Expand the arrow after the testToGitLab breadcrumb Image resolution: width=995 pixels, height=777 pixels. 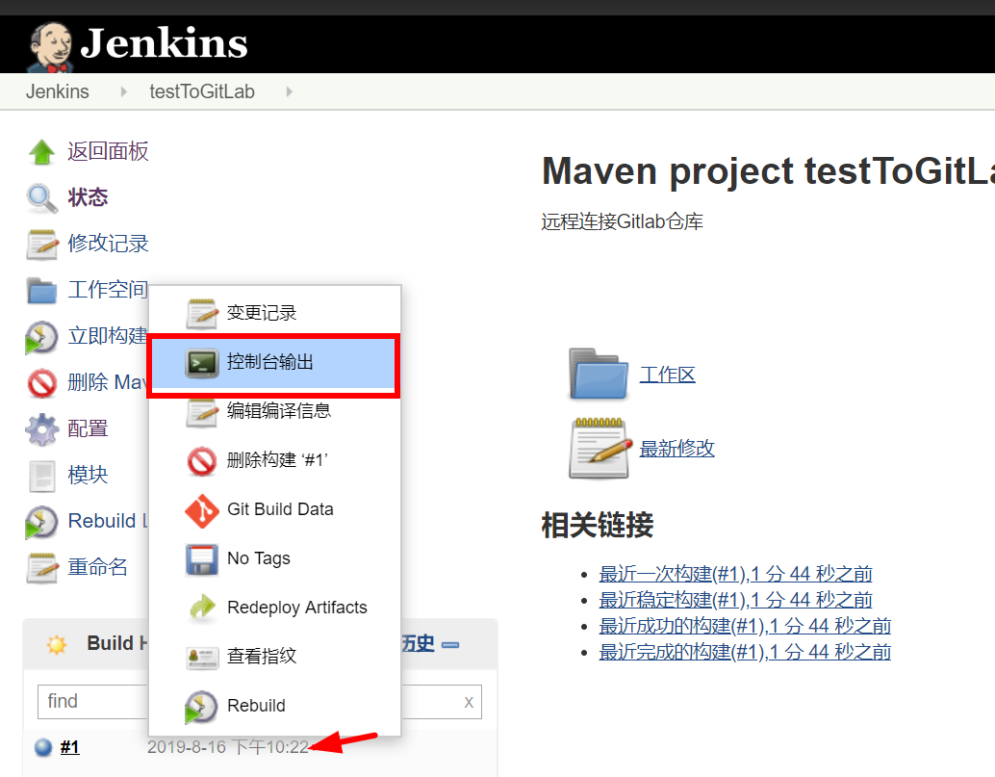tap(290, 92)
